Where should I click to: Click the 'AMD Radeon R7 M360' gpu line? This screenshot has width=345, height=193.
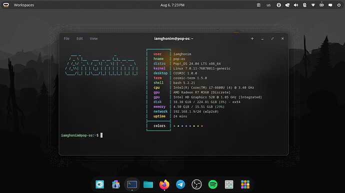[202, 92]
